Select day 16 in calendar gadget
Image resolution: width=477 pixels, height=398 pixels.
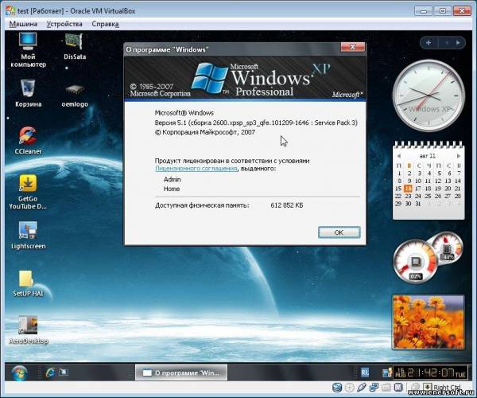pos(409,189)
